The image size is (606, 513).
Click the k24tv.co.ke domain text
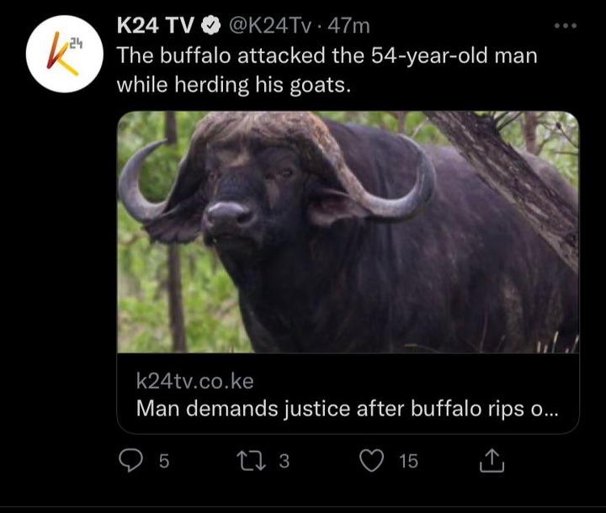tap(194, 381)
